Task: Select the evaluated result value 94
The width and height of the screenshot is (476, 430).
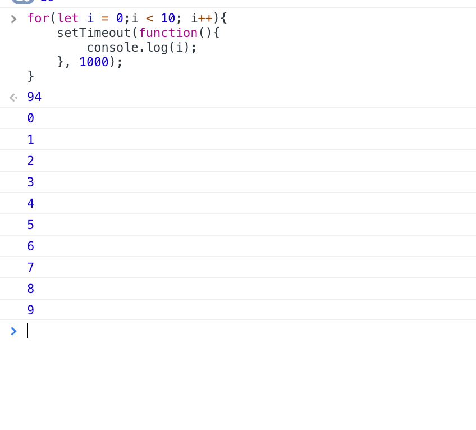Action: click(x=34, y=97)
